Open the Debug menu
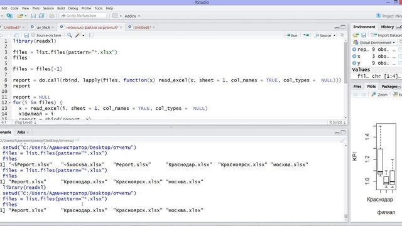Image resolution: width=402 pixels, height=226 pixels. point(73,8)
